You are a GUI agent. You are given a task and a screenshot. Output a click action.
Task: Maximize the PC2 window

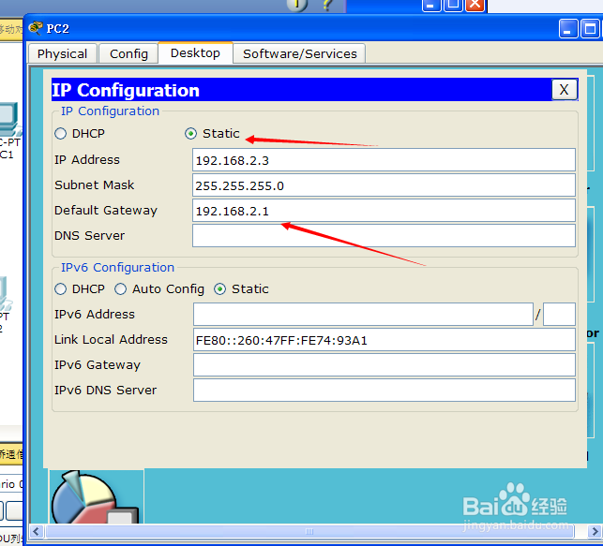click(x=590, y=29)
